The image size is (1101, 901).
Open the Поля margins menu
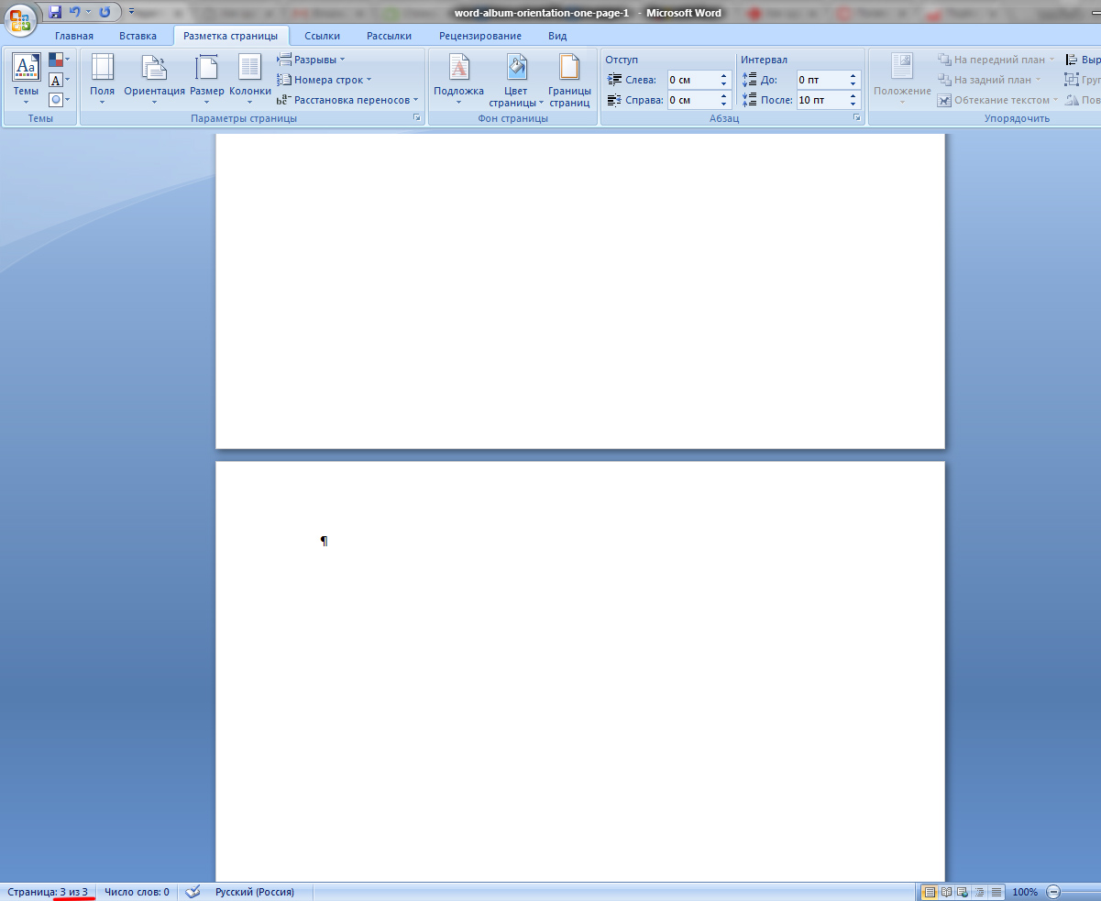(102, 79)
